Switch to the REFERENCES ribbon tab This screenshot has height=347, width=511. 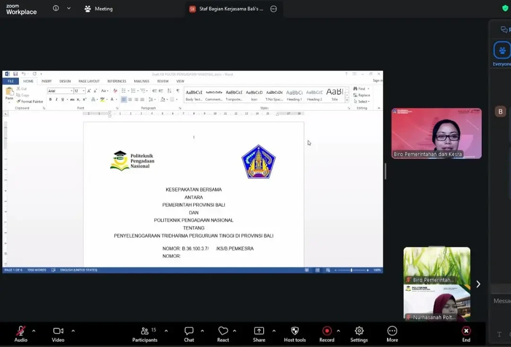[x=117, y=81]
